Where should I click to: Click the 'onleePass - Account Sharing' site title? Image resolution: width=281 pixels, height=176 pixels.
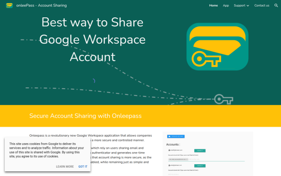[x=41, y=5]
